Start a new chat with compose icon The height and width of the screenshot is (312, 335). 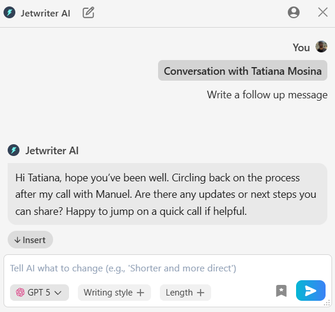pyautogui.click(x=88, y=12)
